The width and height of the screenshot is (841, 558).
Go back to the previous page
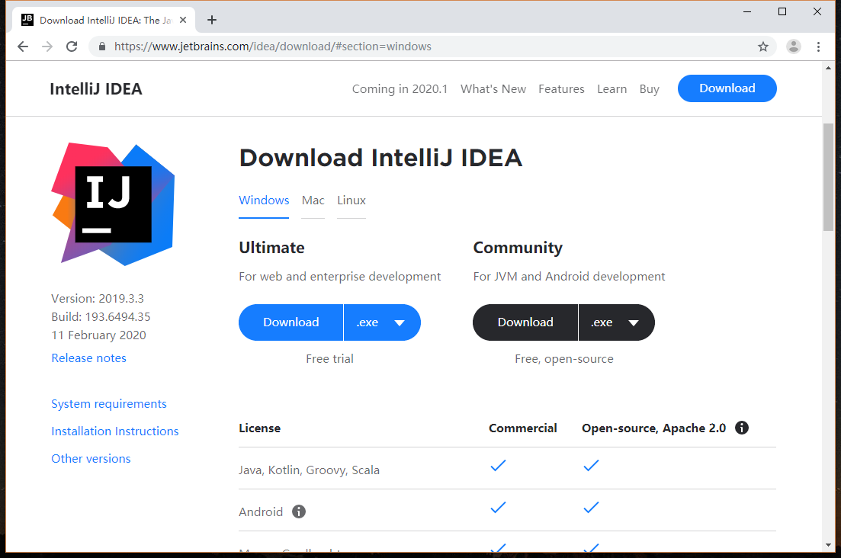(23, 46)
